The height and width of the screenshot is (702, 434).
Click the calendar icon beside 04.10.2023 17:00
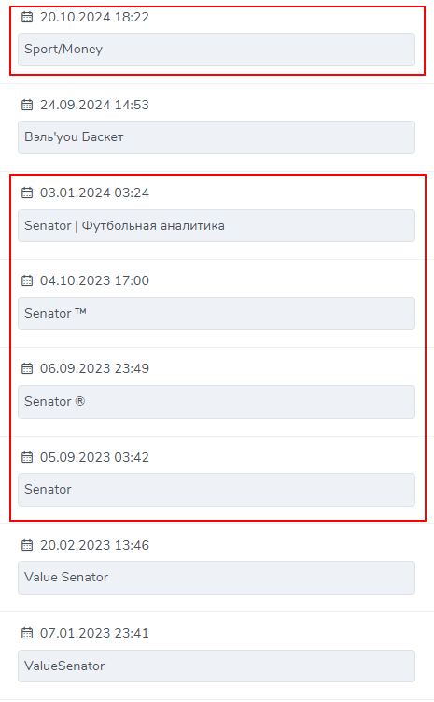pyautogui.click(x=27, y=280)
